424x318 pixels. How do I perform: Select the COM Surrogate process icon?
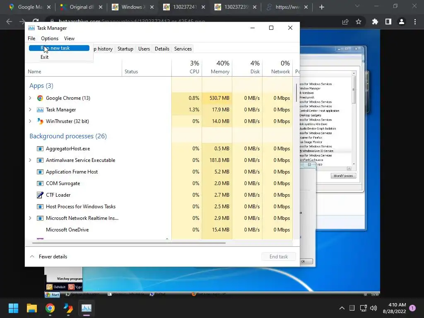pyautogui.click(x=40, y=183)
